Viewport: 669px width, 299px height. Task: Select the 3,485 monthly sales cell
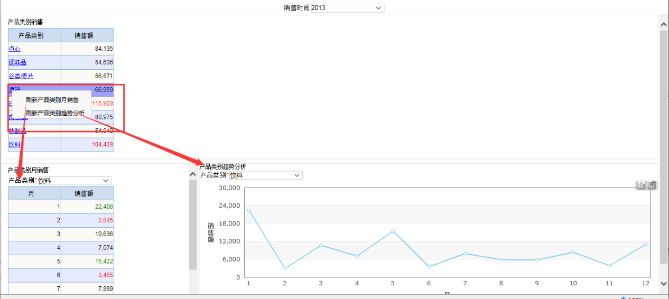[87, 275]
